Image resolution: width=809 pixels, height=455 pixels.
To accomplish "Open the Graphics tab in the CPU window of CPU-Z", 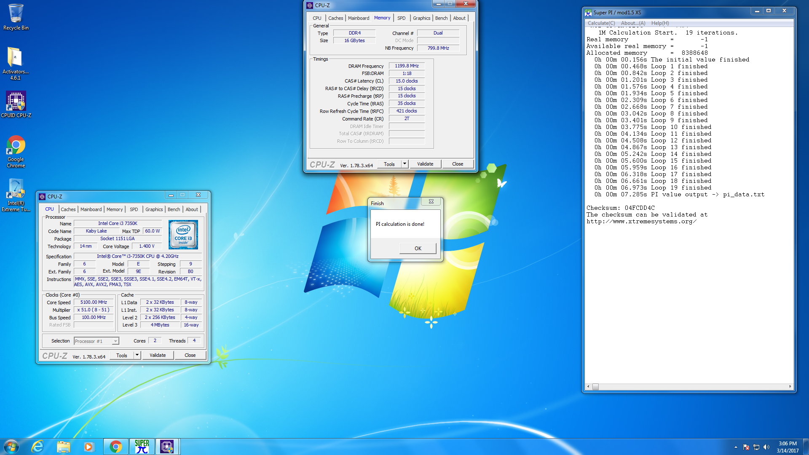I will pos(154,209).
